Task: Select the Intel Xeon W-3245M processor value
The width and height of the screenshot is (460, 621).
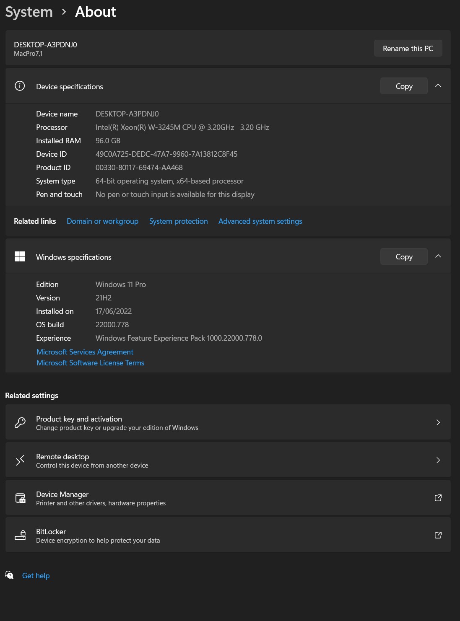Action: point(182,127)
